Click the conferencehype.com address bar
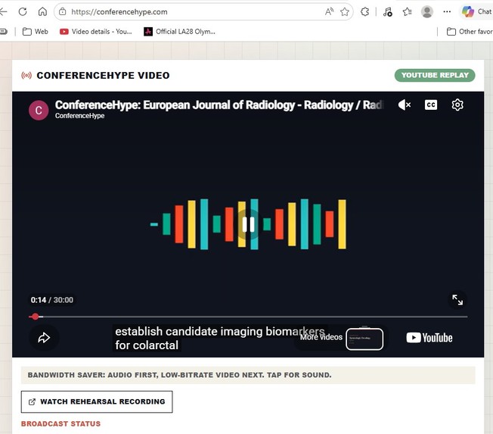Viewport: 493px width, 434px height. (x=203, y=12)
